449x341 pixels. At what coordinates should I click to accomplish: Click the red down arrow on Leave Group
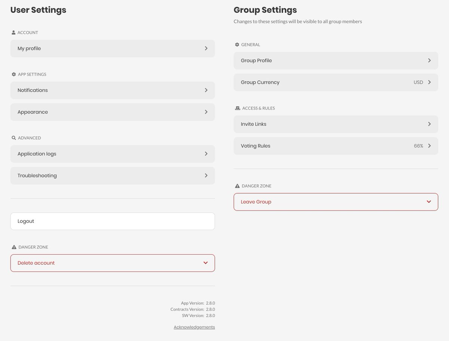429,202
